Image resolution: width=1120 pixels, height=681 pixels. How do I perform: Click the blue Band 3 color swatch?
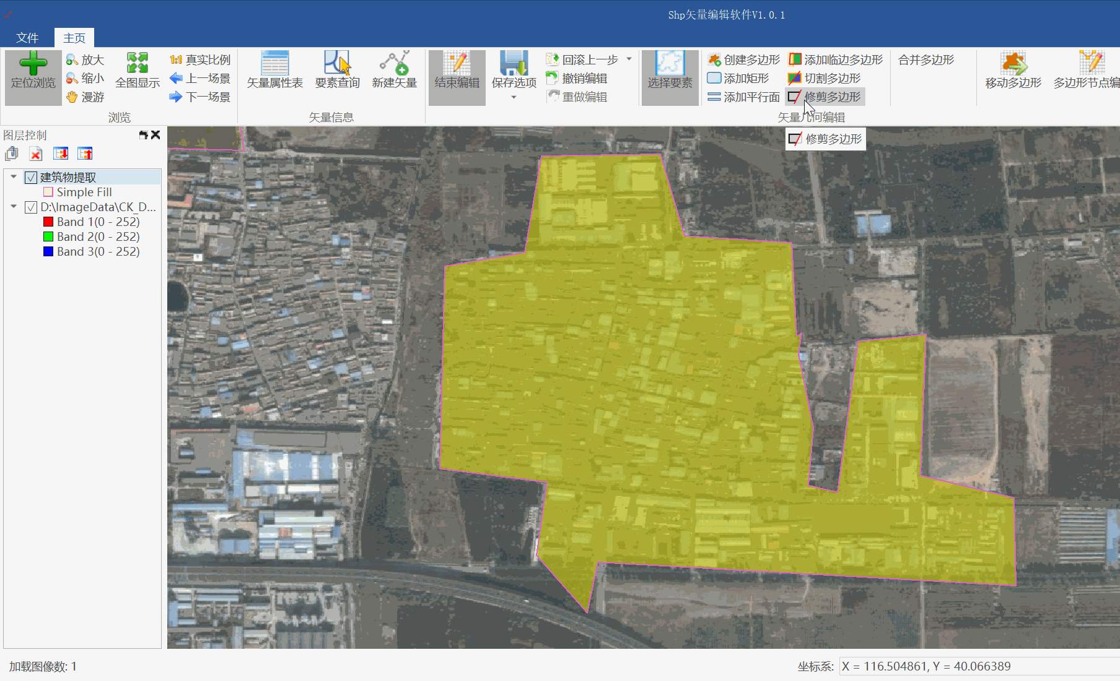(x=48, y=252)
